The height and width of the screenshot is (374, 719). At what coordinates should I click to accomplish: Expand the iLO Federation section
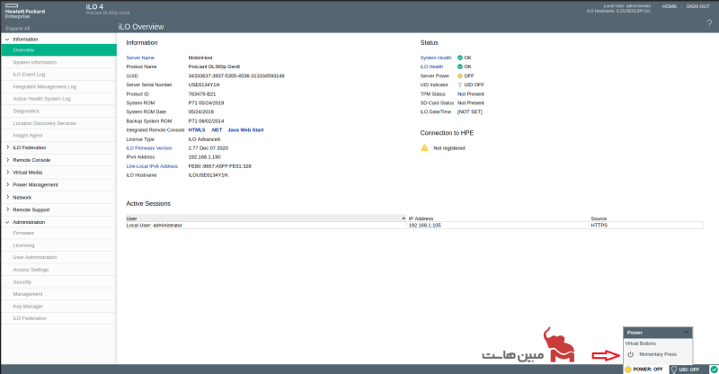[x=8, y=147]
